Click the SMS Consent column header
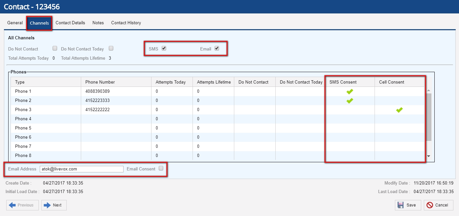Viewport: 459px width, 216px height. (x=350, y=82)
